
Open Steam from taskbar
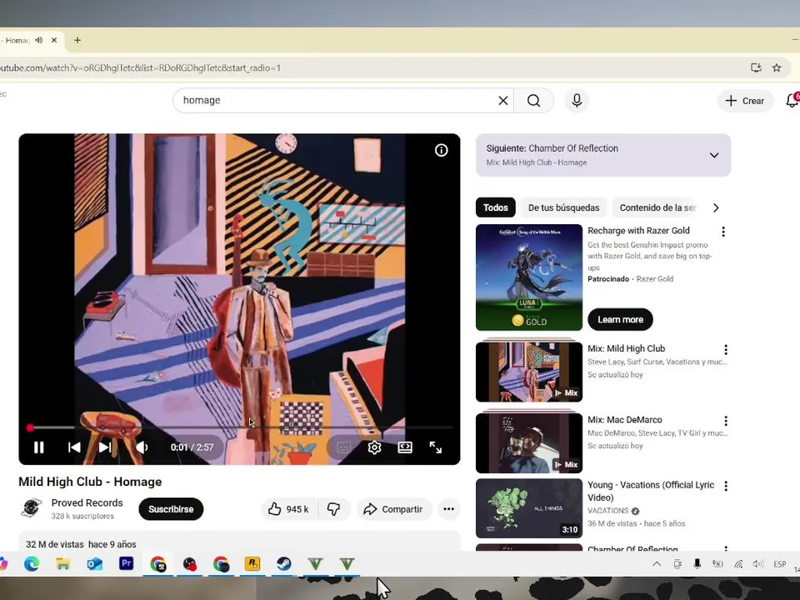tap(284, 564)
